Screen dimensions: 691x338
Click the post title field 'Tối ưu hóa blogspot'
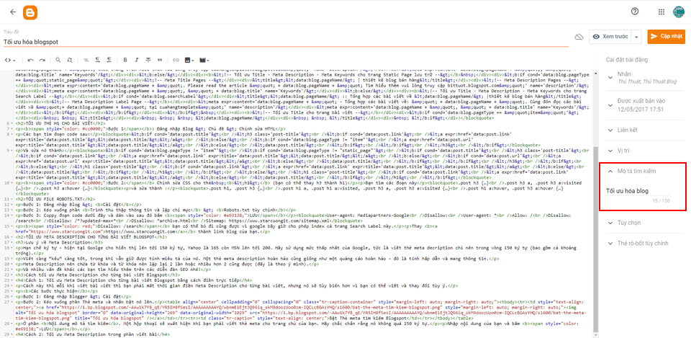coord(286,42)
